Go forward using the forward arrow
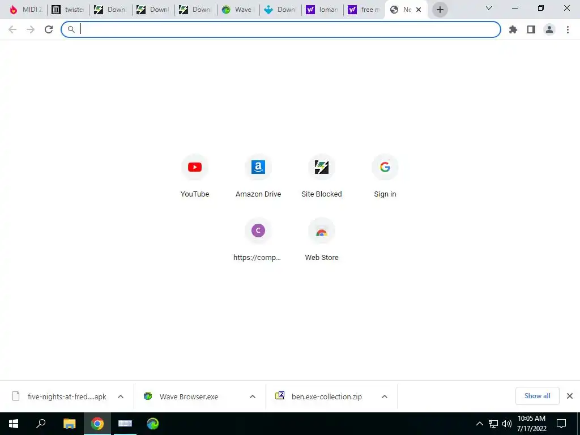 31,29
